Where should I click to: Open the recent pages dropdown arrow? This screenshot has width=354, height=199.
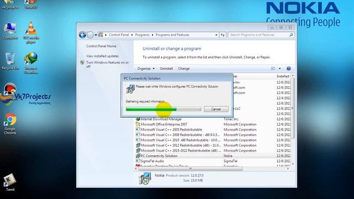coord(96,35)
